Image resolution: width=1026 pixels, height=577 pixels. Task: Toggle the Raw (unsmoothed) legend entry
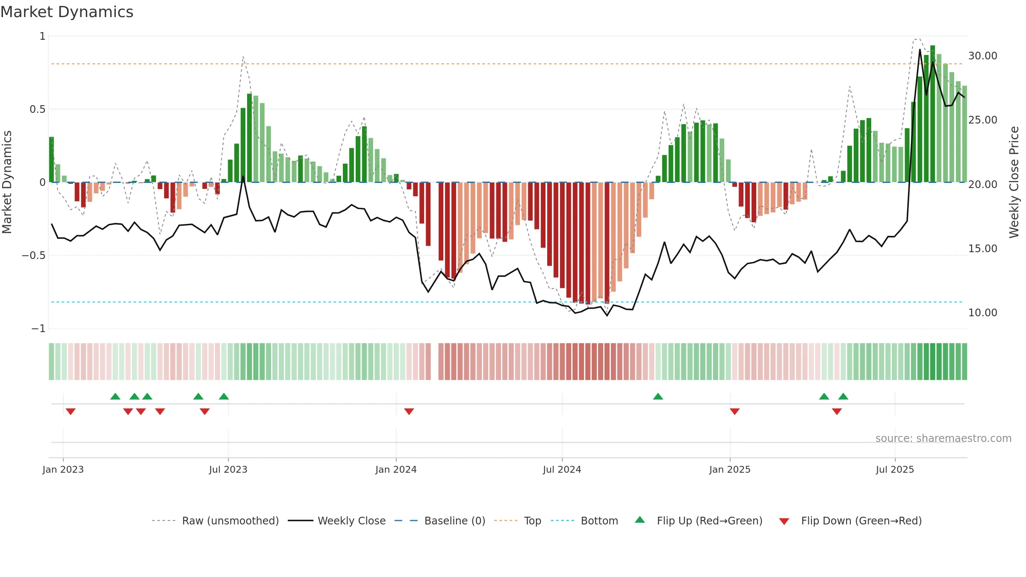tap(215, 521)
